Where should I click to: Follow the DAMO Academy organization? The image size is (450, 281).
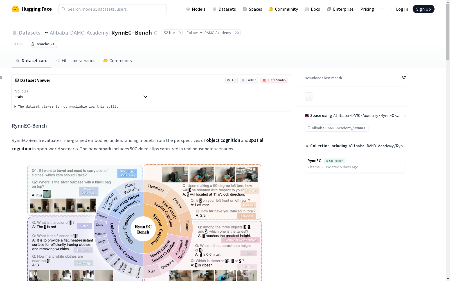(209, 33)
